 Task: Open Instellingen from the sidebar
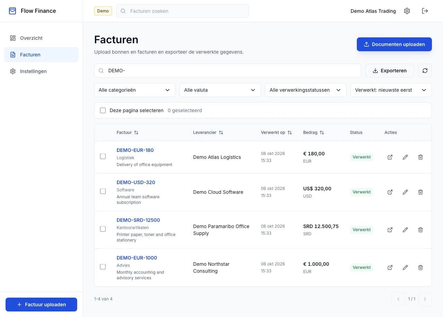(x=42, y=71)
